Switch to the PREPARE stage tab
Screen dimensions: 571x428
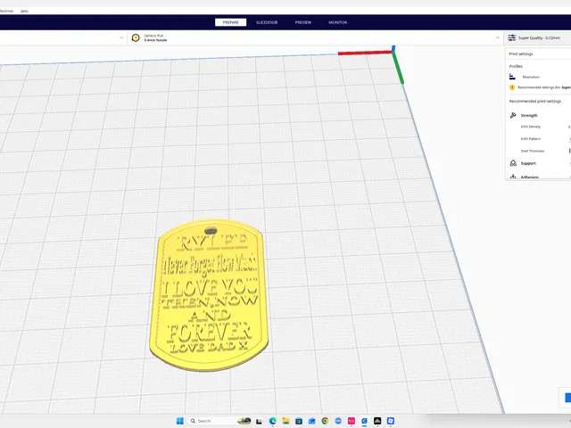(x=230, y=22)
